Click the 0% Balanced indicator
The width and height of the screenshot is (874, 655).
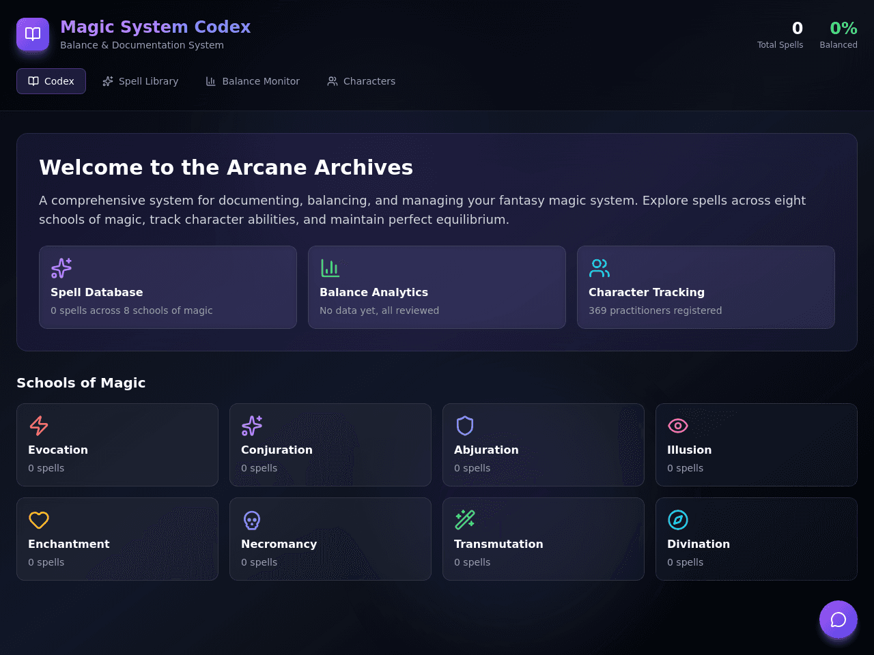click(x=838, y=34)
